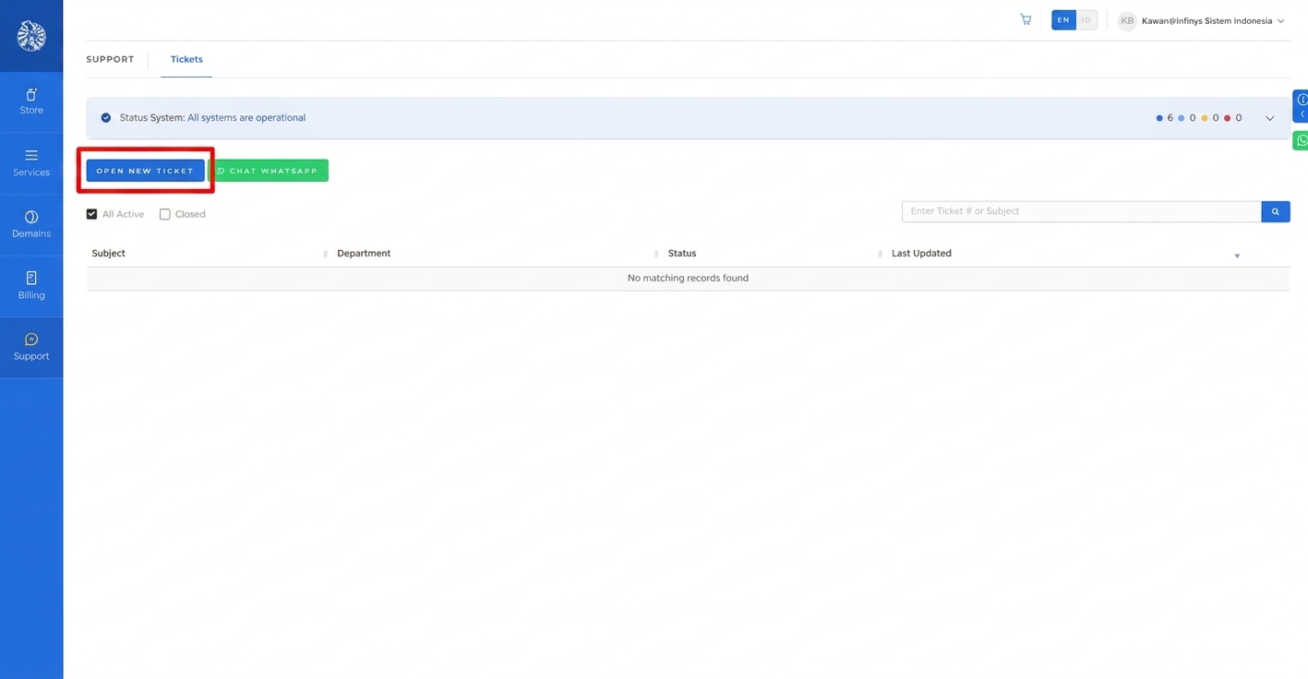Select Support in the sidebar
The width and height of the screenshot is (1308, 679).
pyautogui.click(x=31, y=347)
